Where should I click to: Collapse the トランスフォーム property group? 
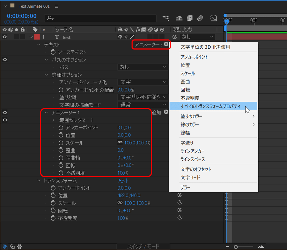point(39,180)
